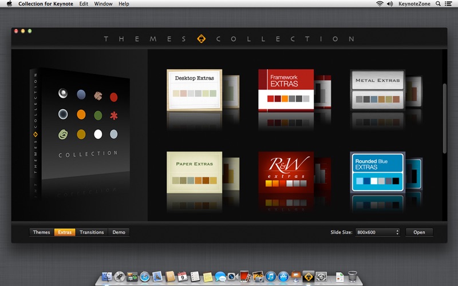Select the R&W extras theme thumbnail
The width and height of the screenshot is (458, 286).
point(286,172)
